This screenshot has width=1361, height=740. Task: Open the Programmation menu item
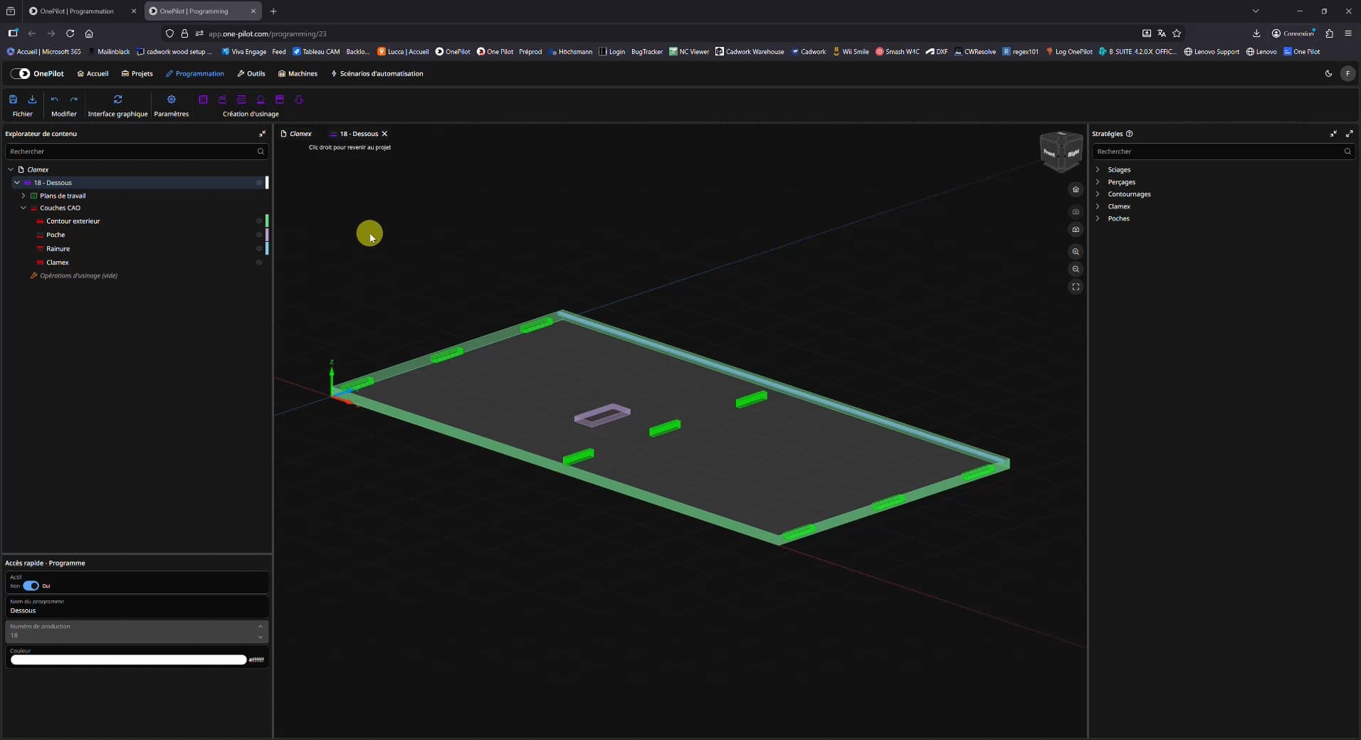pyautogui.click(x=194, y=73)
